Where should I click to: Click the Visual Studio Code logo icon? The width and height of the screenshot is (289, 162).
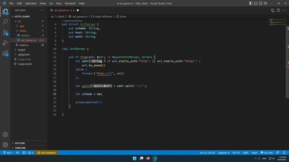[x=4, y=3]
